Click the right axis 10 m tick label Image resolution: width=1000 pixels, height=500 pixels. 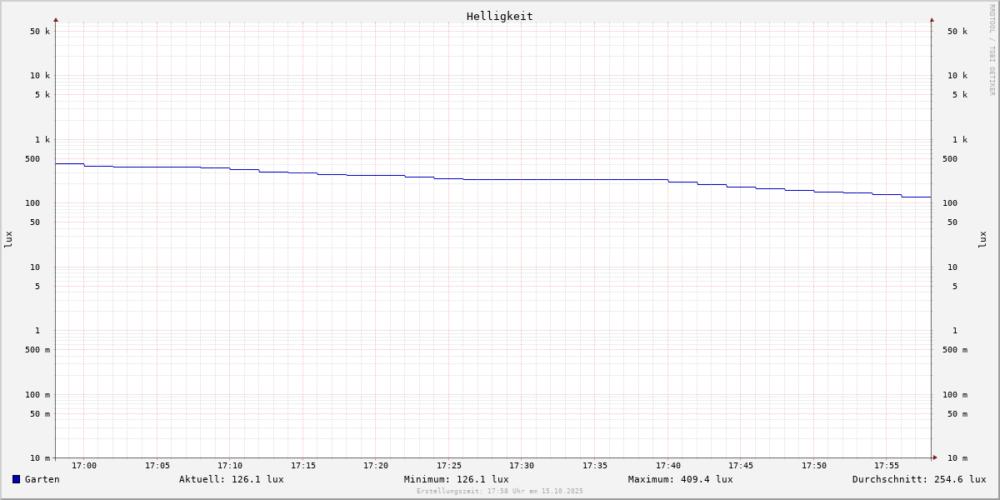pos(957,458)
